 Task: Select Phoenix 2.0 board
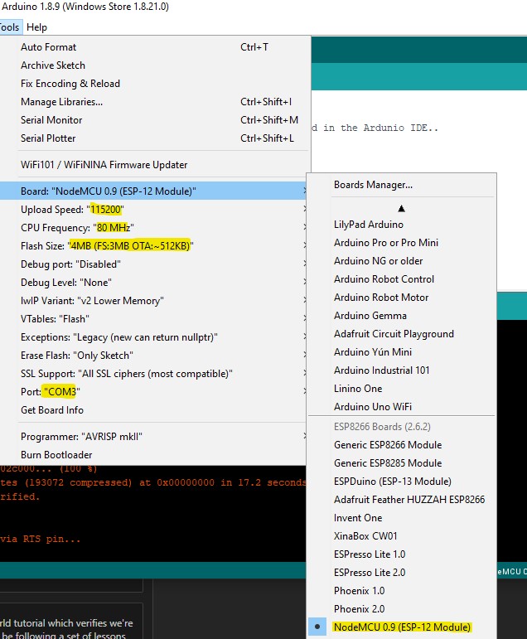402,609
